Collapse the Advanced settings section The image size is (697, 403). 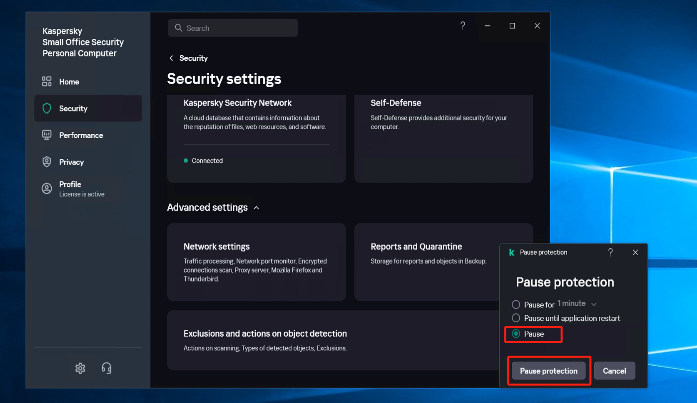tap(256, 208)
